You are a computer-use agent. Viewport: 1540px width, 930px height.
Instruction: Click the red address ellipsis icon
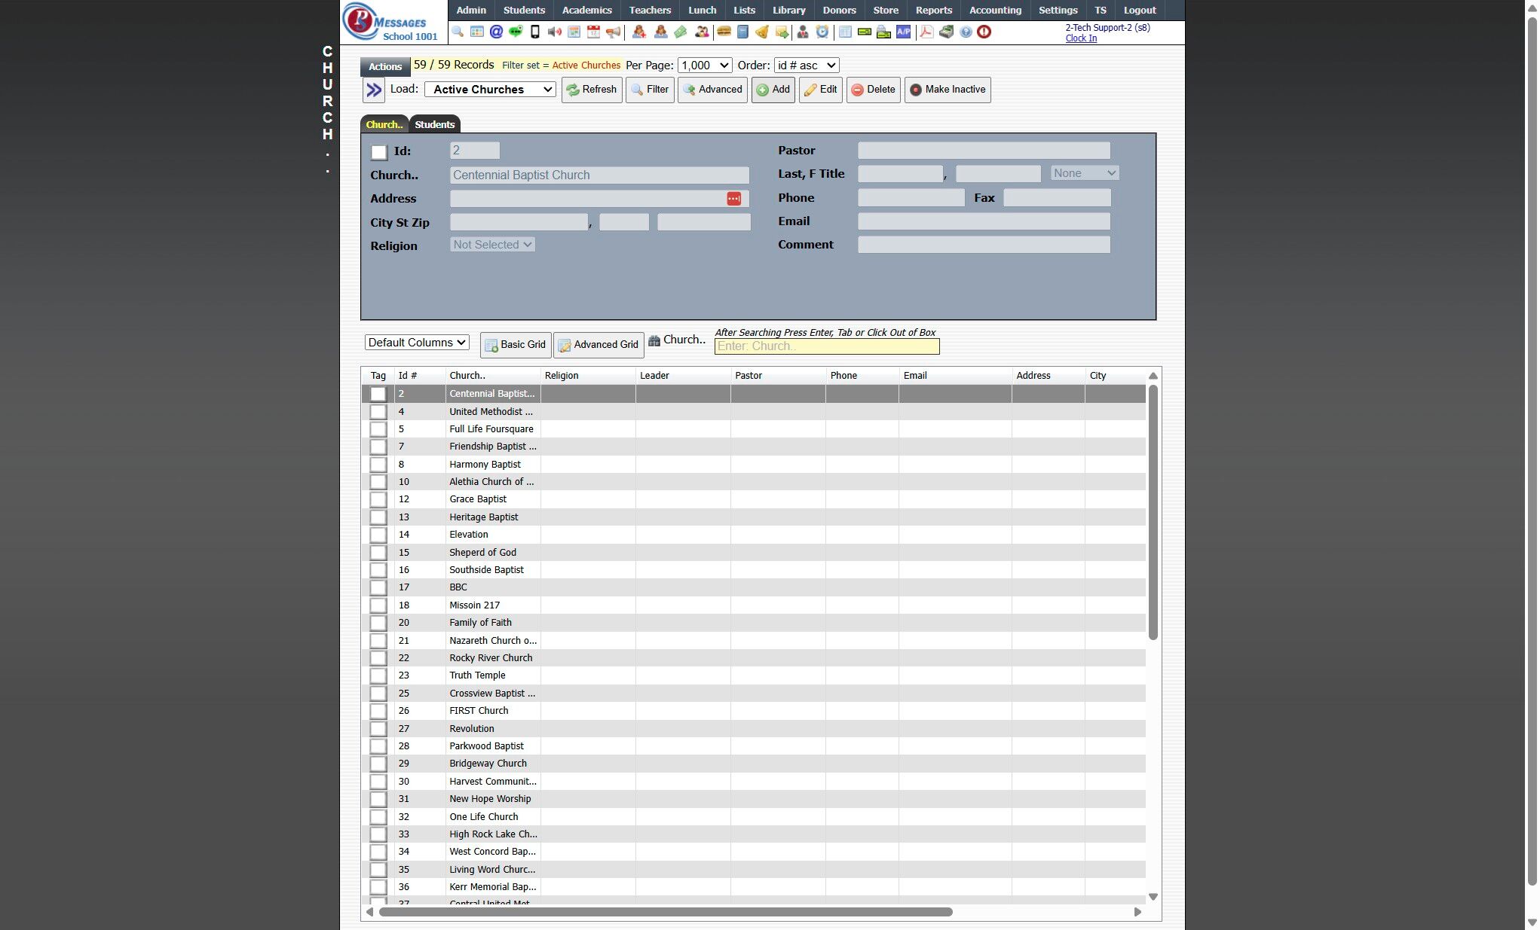tap(733, 199)
